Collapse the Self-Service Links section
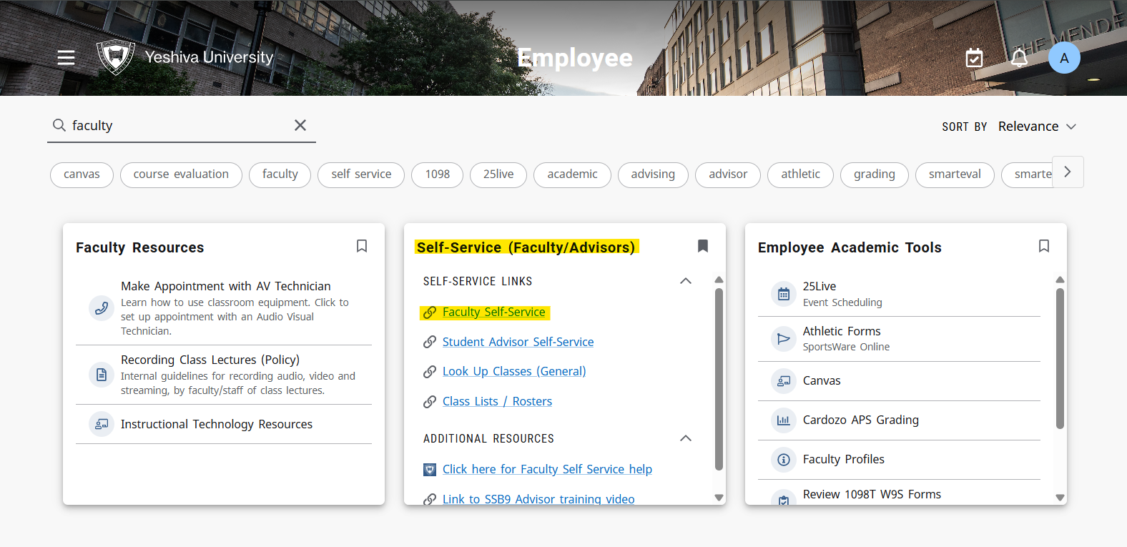Screen dimensions: 1127x547 coord(686,281)
